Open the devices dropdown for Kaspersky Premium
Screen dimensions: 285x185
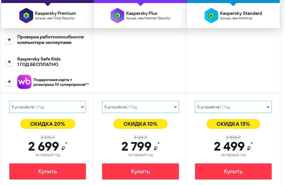[x=47, y=107]
